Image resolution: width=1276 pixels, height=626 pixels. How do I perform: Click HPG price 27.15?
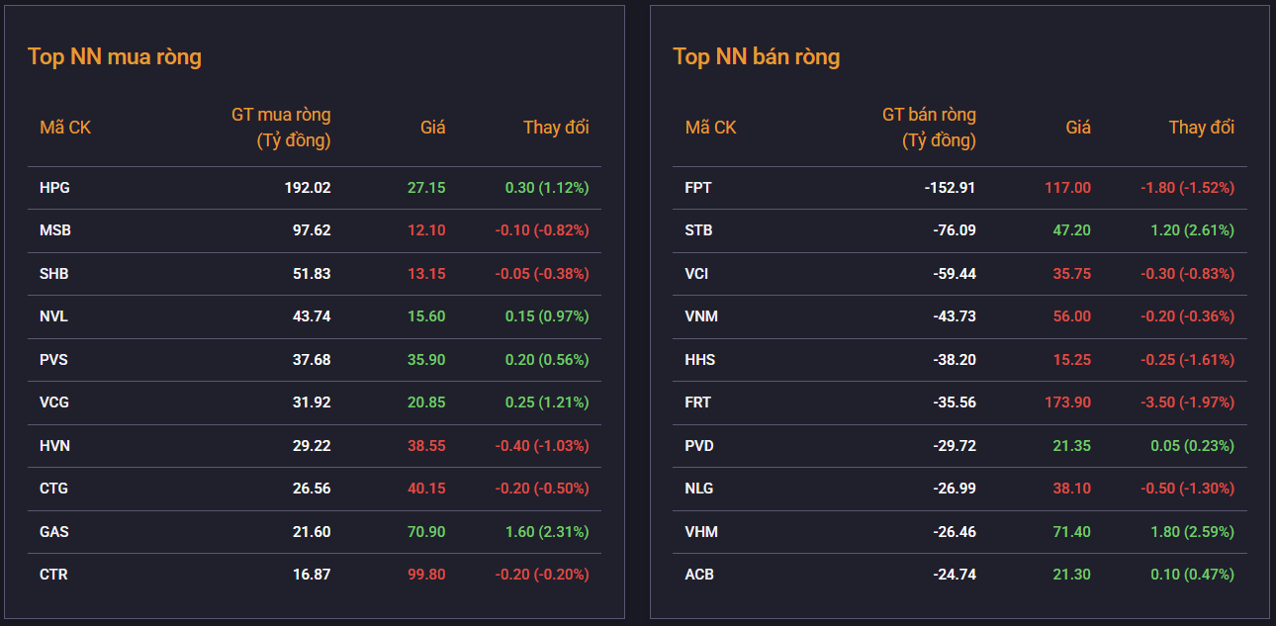(426, 188)
